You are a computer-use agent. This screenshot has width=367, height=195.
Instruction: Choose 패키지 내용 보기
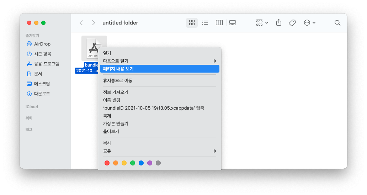click(x=160, y=69)
